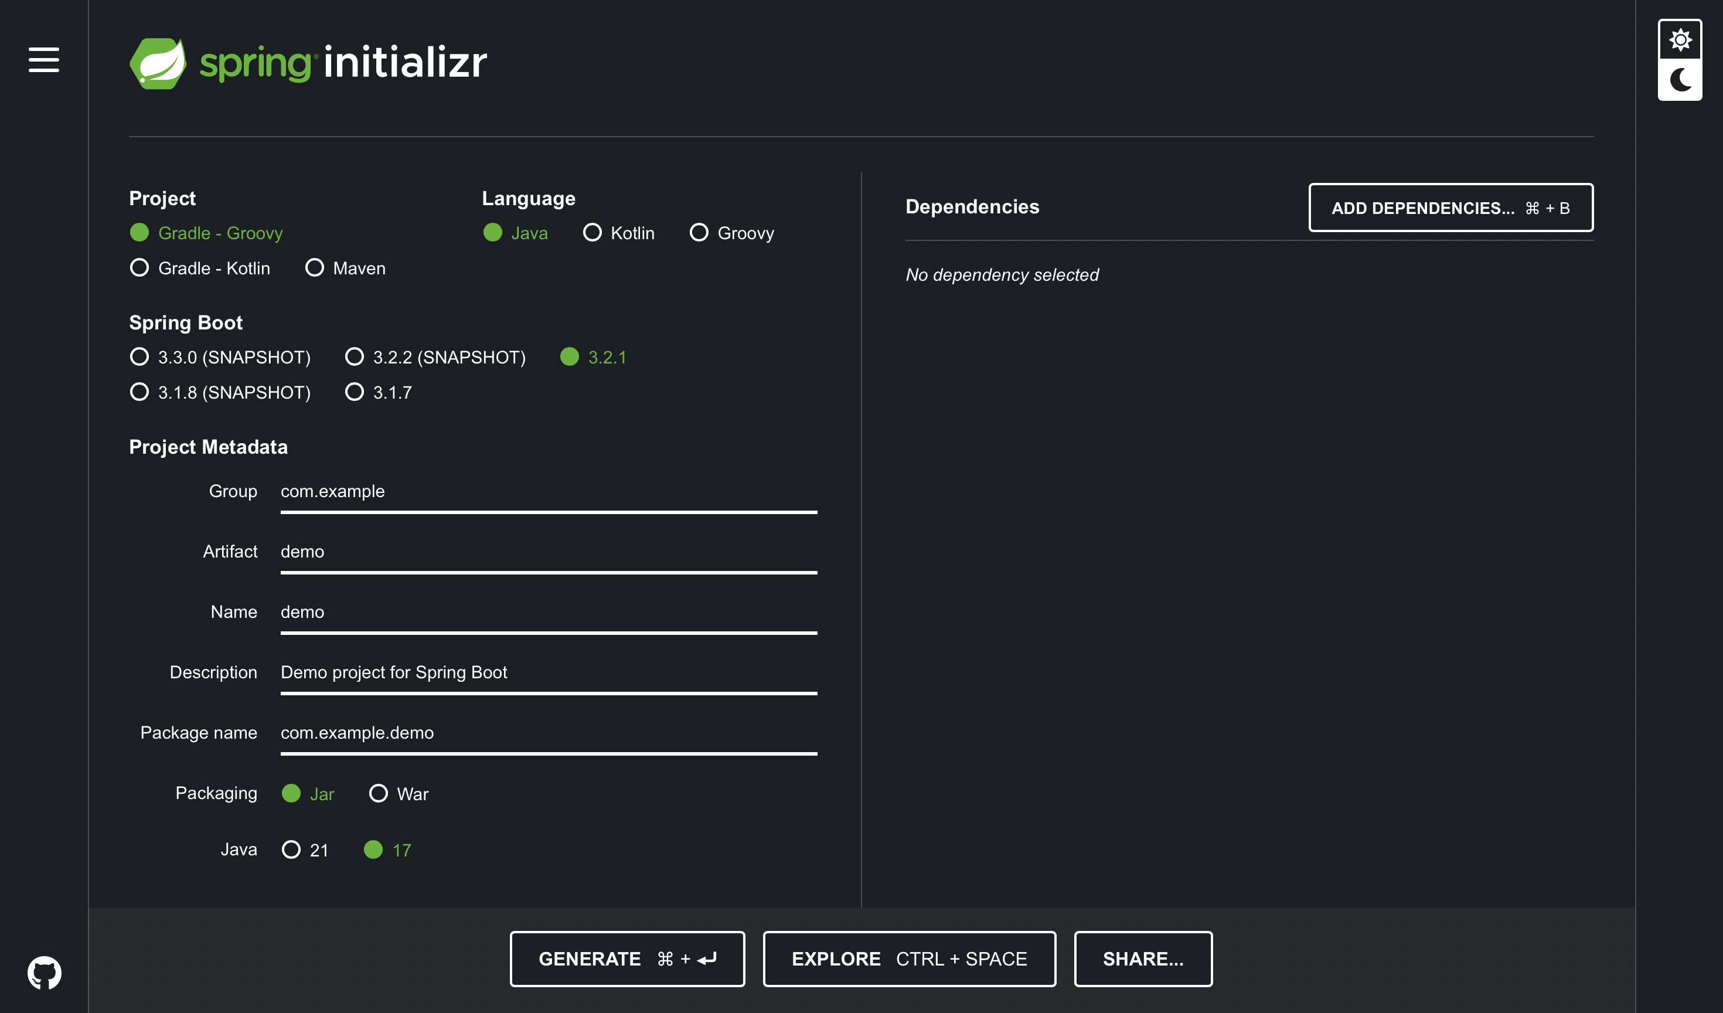Click the Generate project button

[627, 958]
